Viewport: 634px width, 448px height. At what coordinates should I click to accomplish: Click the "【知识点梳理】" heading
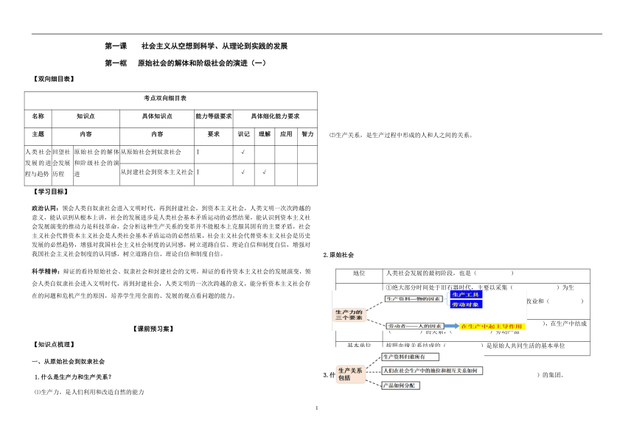[54, 345]
